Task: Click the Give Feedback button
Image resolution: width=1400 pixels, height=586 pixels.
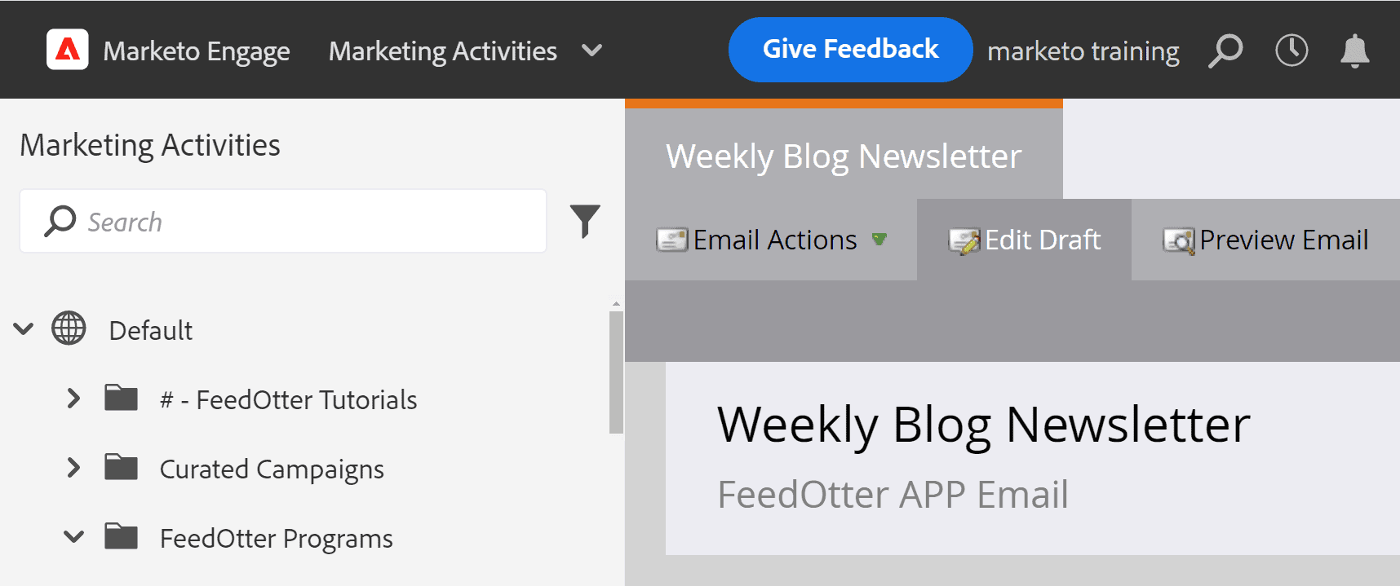Action: pos(849,49)
